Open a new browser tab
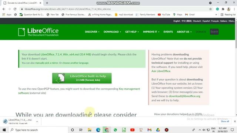Viewport: 237px width, 133px height. [47, 3]
